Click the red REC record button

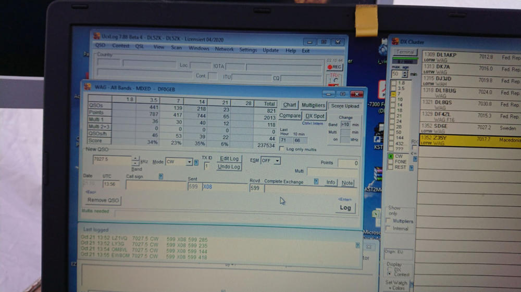pos(334,67)
